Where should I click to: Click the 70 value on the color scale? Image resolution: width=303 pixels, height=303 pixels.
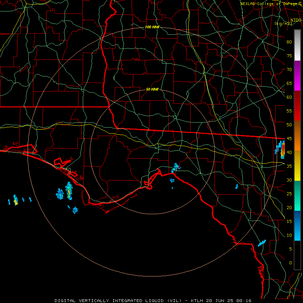(x=289, y=70)
